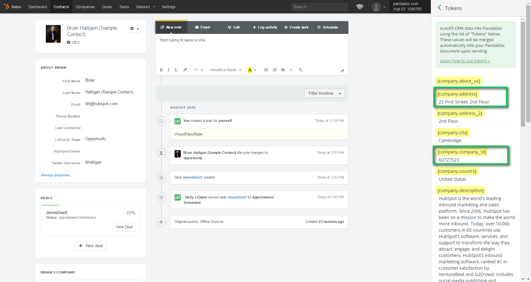Select the [company.address] token
This screenshot has height=282, width=531.
tap(457, 94)
